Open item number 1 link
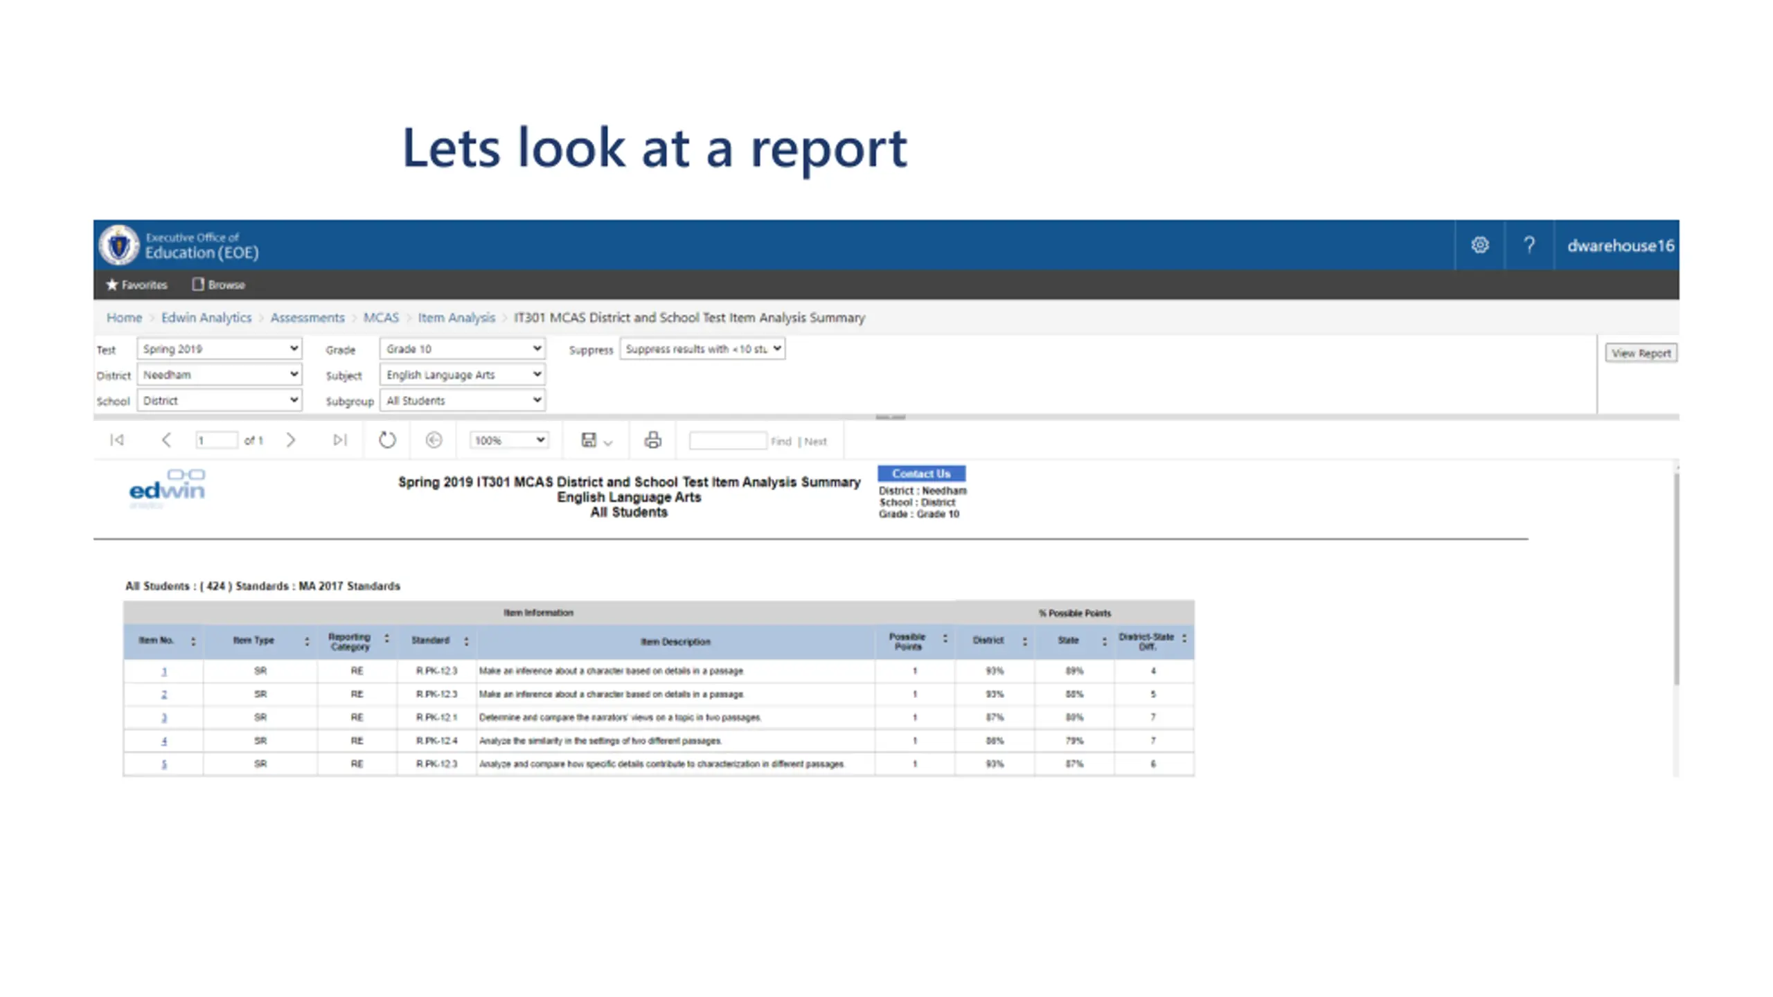This screenshot has height=997, width=1773. [x=164, y=671]
